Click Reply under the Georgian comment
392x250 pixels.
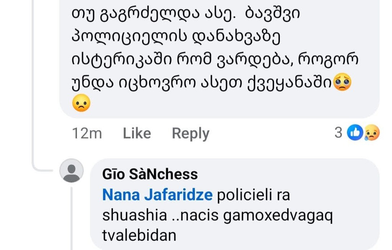pyautogui.click(x=191, y=134)
